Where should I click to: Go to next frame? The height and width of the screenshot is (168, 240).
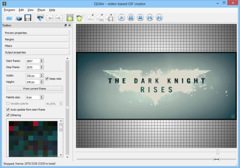159,17
